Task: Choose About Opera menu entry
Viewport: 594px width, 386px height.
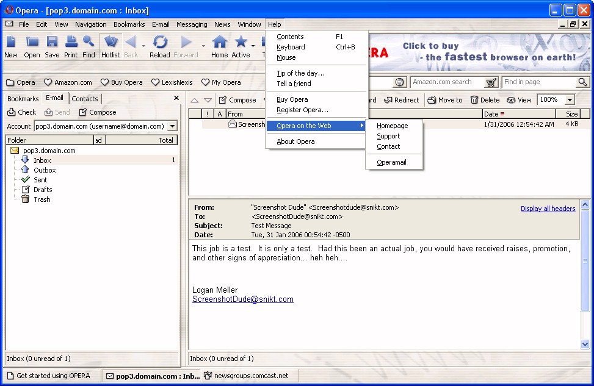Action: click(295, 141)
